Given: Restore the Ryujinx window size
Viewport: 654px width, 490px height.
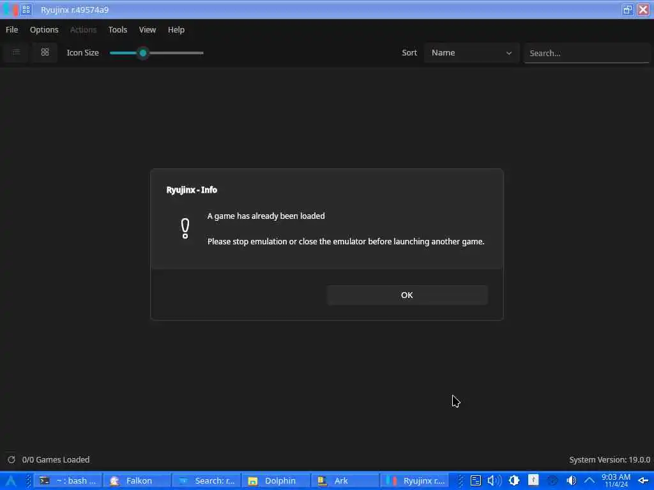Looking at the screenshot, I should point(627,10).
